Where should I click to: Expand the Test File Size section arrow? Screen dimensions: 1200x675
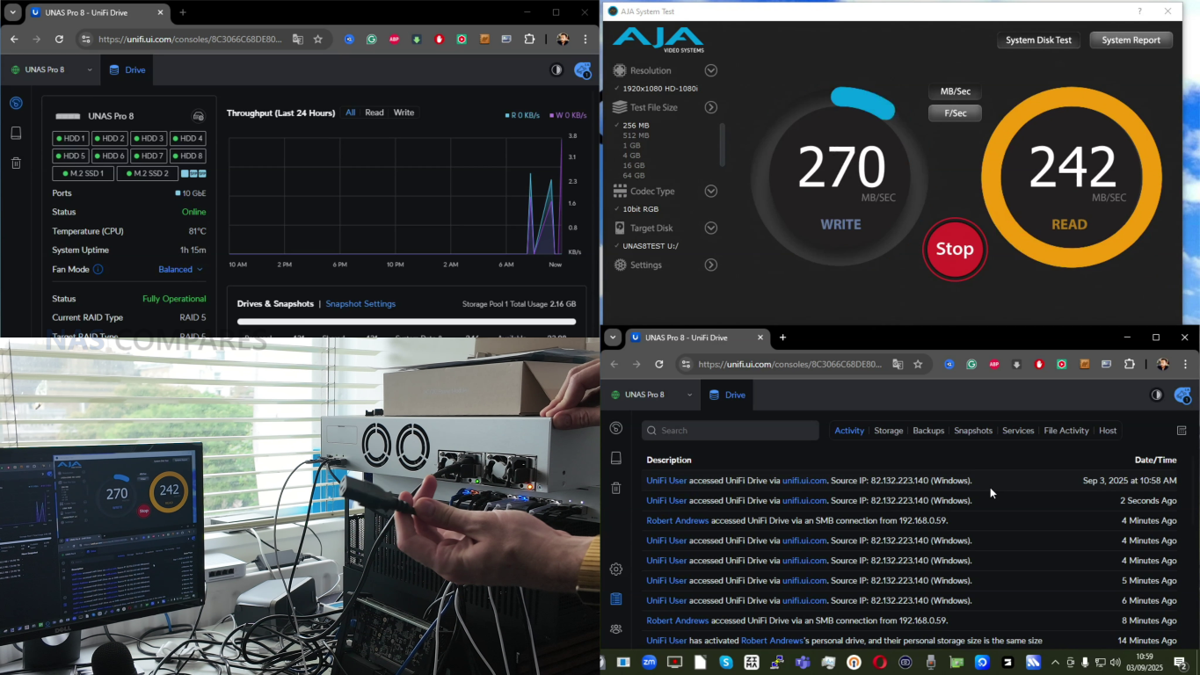tap(711, 107)
